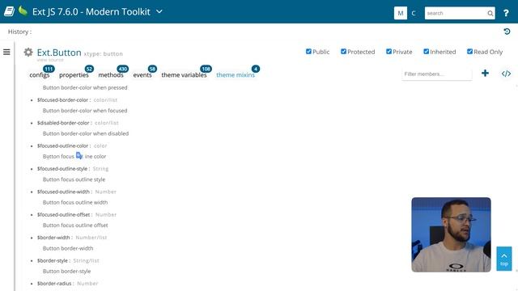This screenshot has width=518, height=291.
Task: Click the History label
Action: 19,32
